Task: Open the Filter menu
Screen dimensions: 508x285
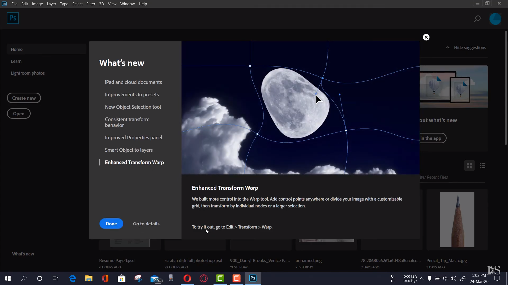Action: 91,4
